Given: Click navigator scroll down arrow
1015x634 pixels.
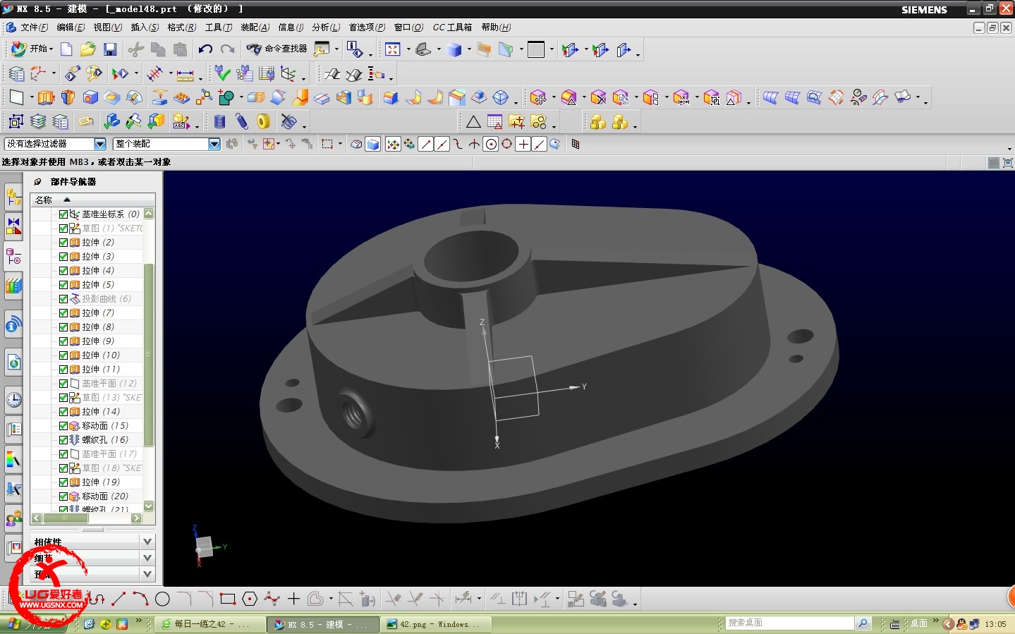Looking at the screenshot, I should pos(149,506).
